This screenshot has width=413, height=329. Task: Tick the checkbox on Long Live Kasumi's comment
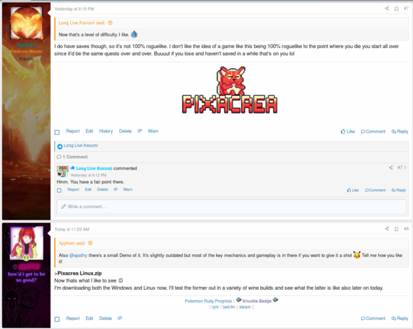tap(59, 190)
